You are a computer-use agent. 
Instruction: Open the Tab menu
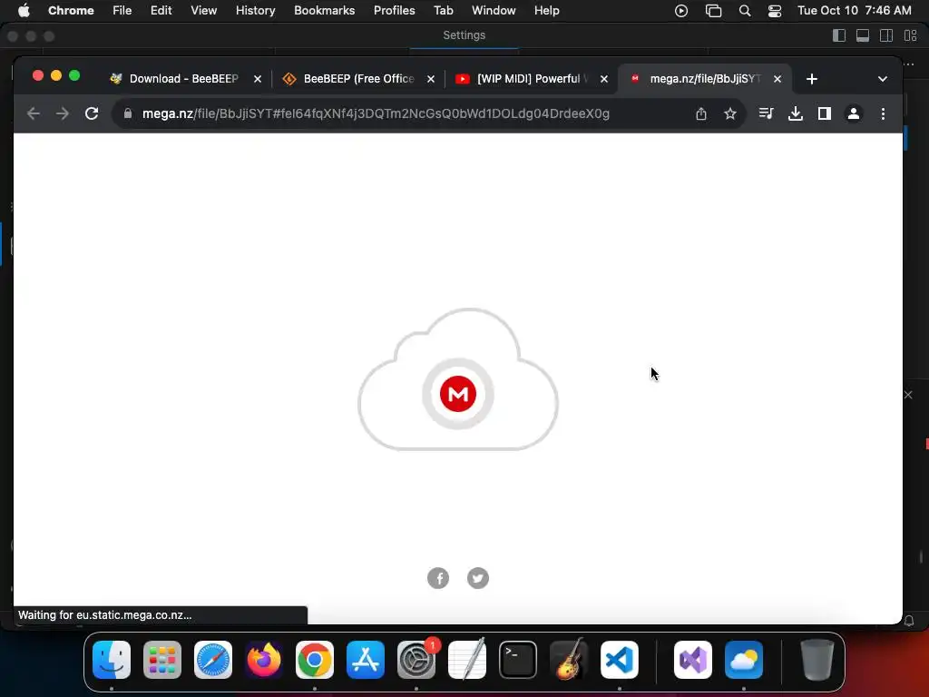443,11
